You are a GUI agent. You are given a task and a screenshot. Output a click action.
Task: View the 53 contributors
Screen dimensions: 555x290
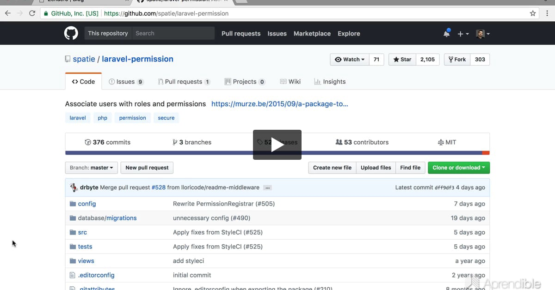coord(362,142)
